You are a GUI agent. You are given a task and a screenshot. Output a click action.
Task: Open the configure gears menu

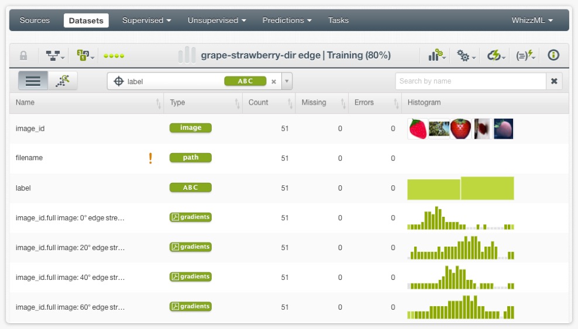(466, 56)
